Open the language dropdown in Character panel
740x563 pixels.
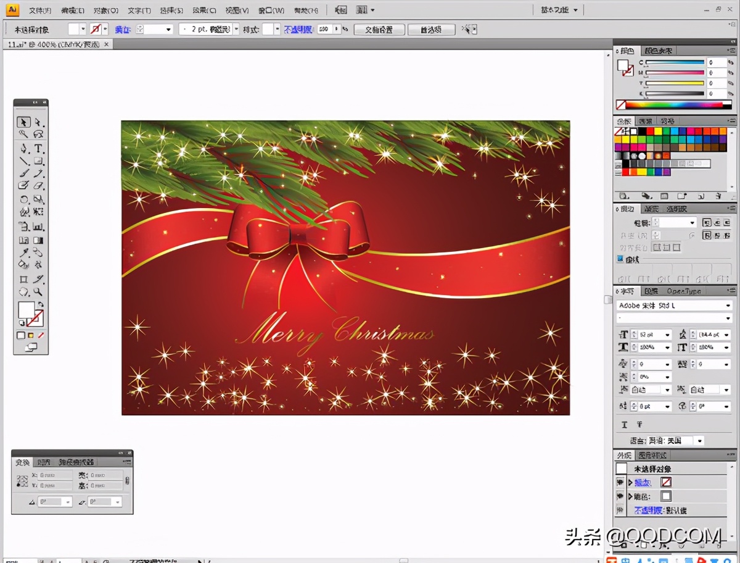click(699, 441)
